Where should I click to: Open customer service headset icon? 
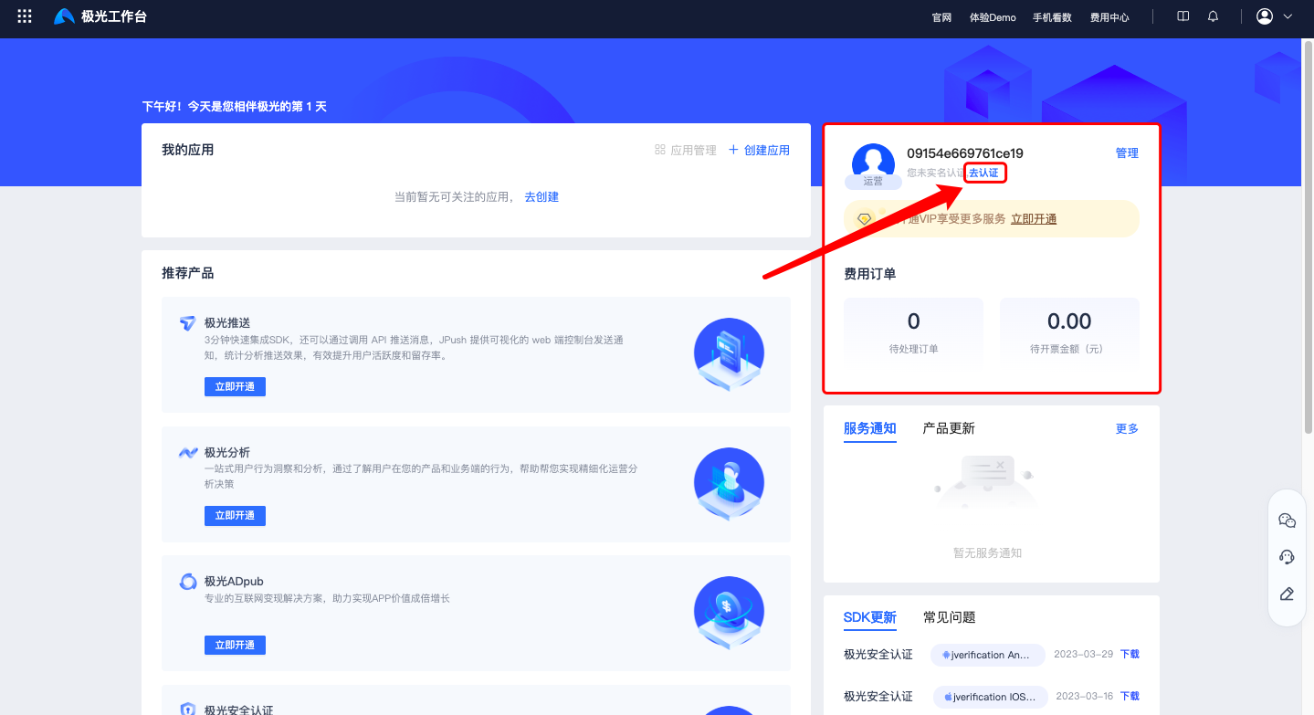1288,557
